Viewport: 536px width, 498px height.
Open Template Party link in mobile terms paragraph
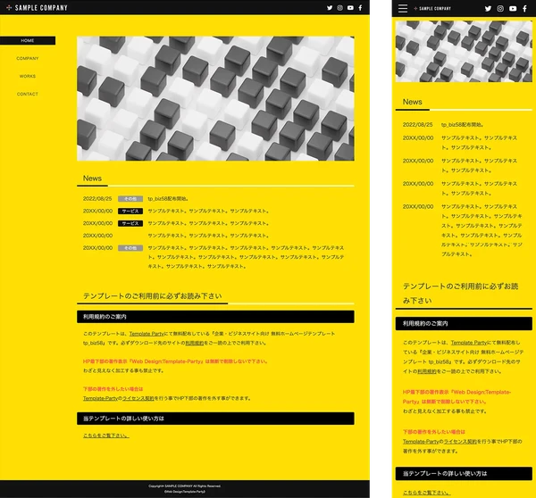point(469,343)
